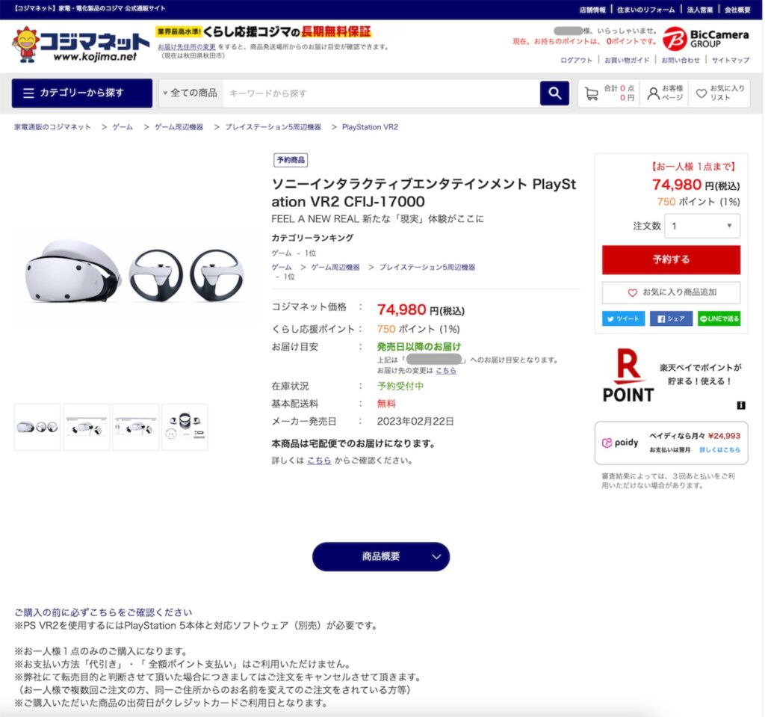
Task: Open 店舗情報 in the top bar
Action: click(x=592, y=10)
